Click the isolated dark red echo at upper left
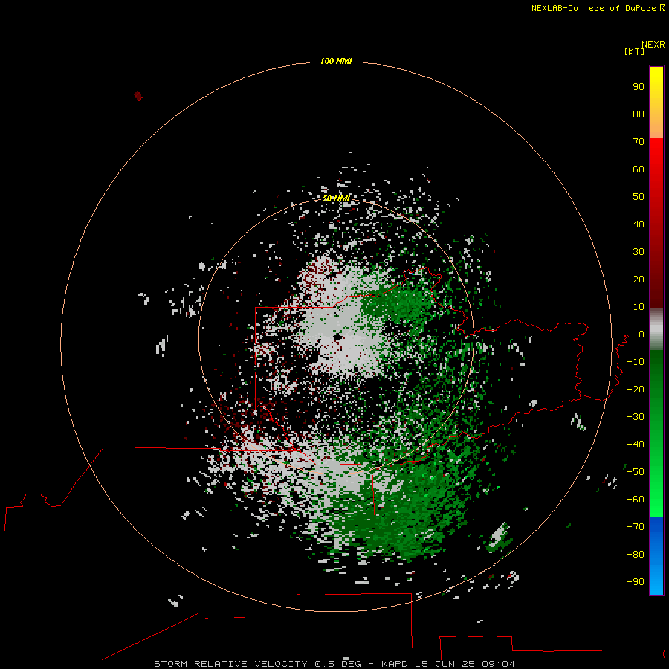Image resolution: width=669 pixels, height=669 pixels. tap(138, 96)
